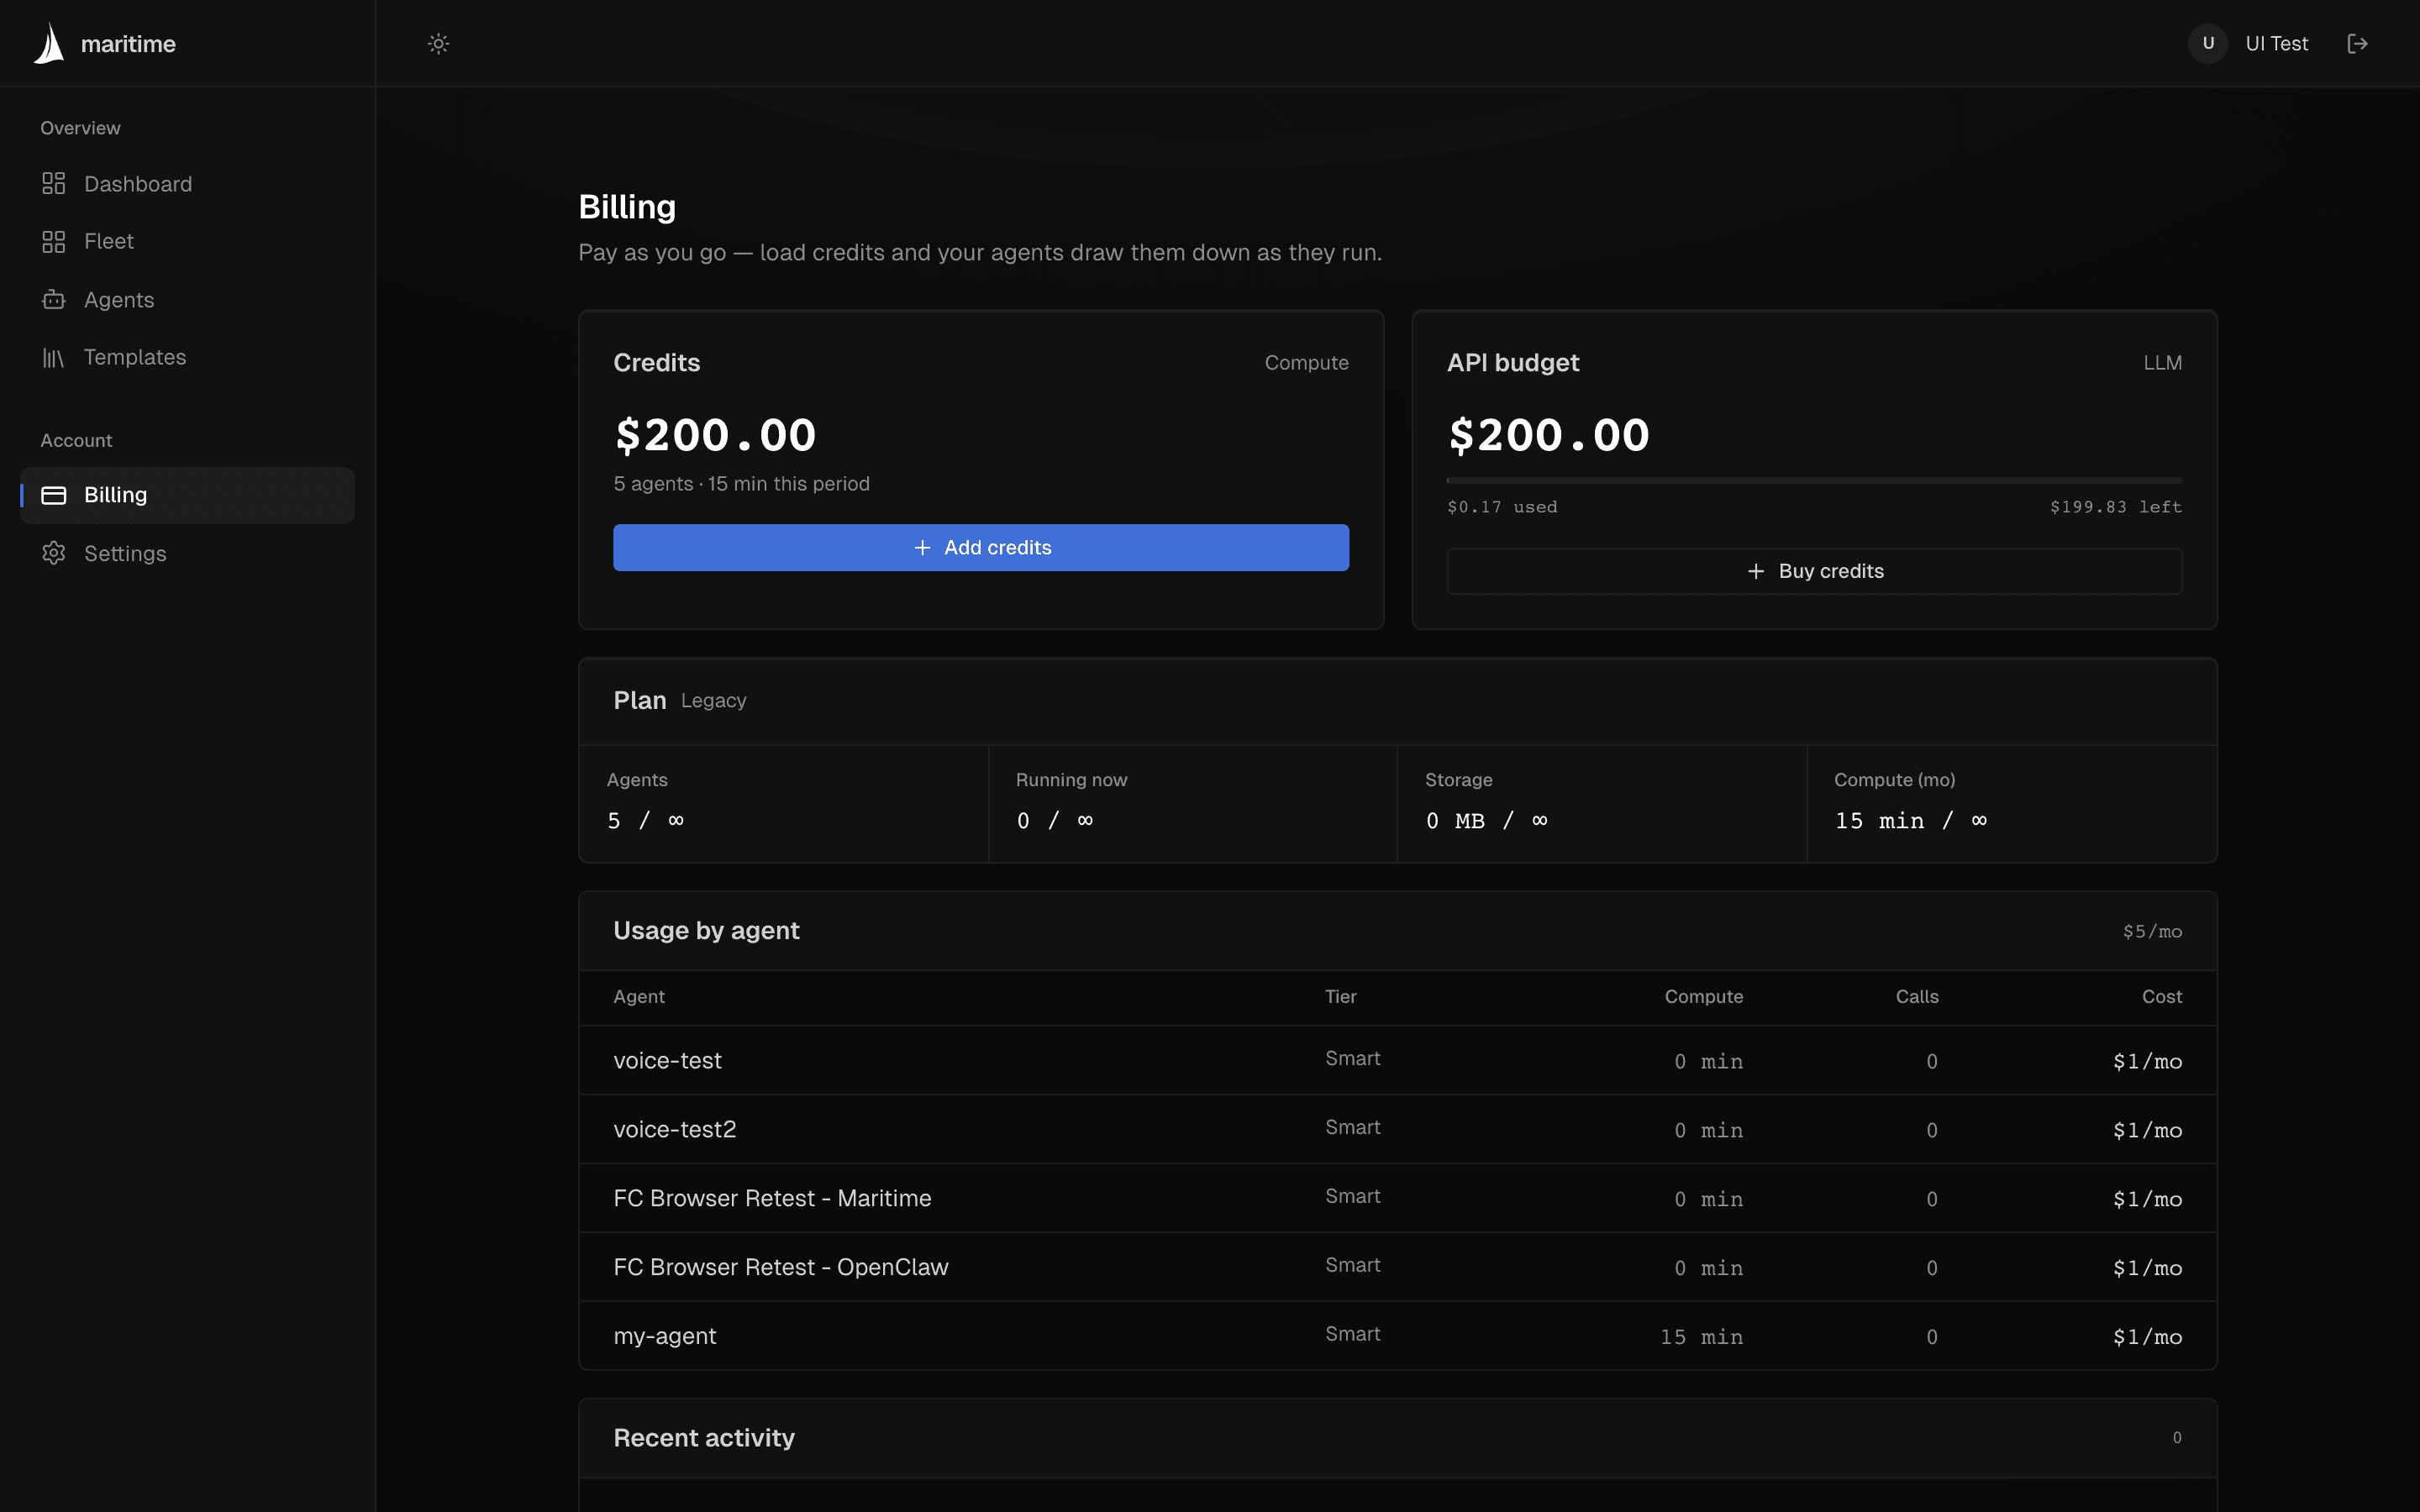The image size is (2420, 1512).
Task: Click the Agents robot icon
Action: [54, 299]
